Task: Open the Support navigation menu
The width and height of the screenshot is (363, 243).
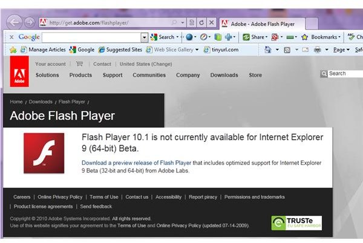Action: (113, 75)
